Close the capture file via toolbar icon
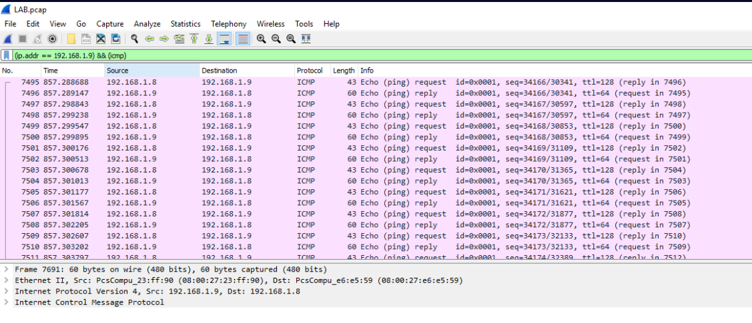This screenshot has width=752, height=323. click(101, 39)
